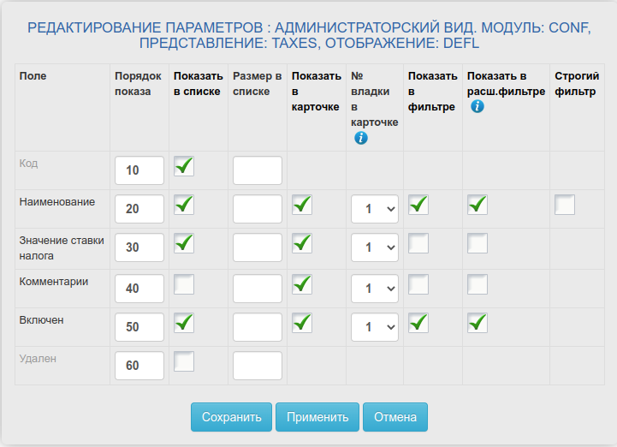Click Порядок показа field for Код
Image resolution: width=617 pixels, height=447 pixels.
click(x=139, y=170)
